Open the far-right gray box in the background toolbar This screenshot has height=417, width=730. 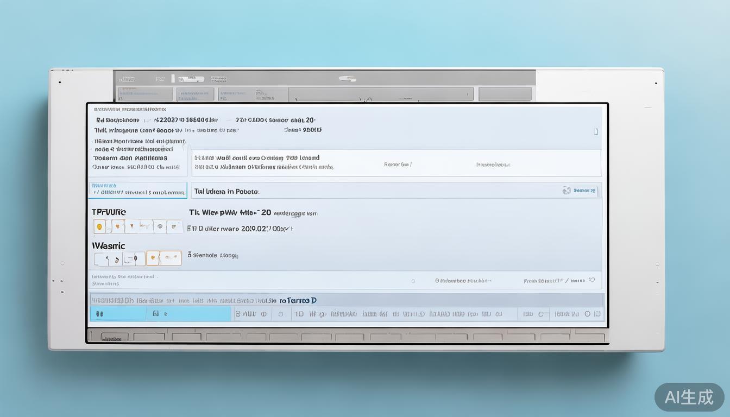pyautogui.click(x=505, y=94)
